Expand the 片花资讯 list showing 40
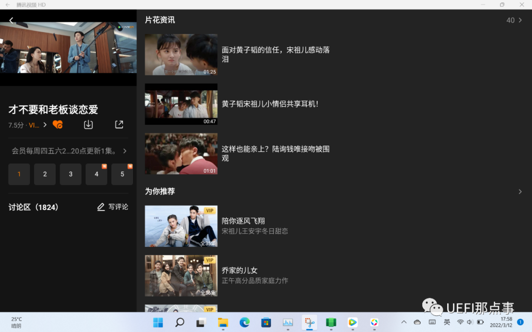 pos(514,20)
